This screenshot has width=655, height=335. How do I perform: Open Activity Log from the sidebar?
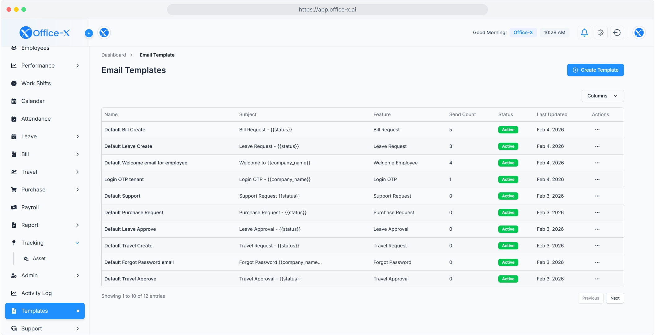(x=36, y=293)
